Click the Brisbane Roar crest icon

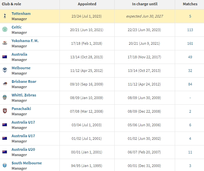(5, 84)
